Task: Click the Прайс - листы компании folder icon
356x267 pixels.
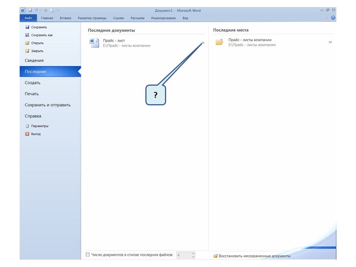Action: point(220,42)
